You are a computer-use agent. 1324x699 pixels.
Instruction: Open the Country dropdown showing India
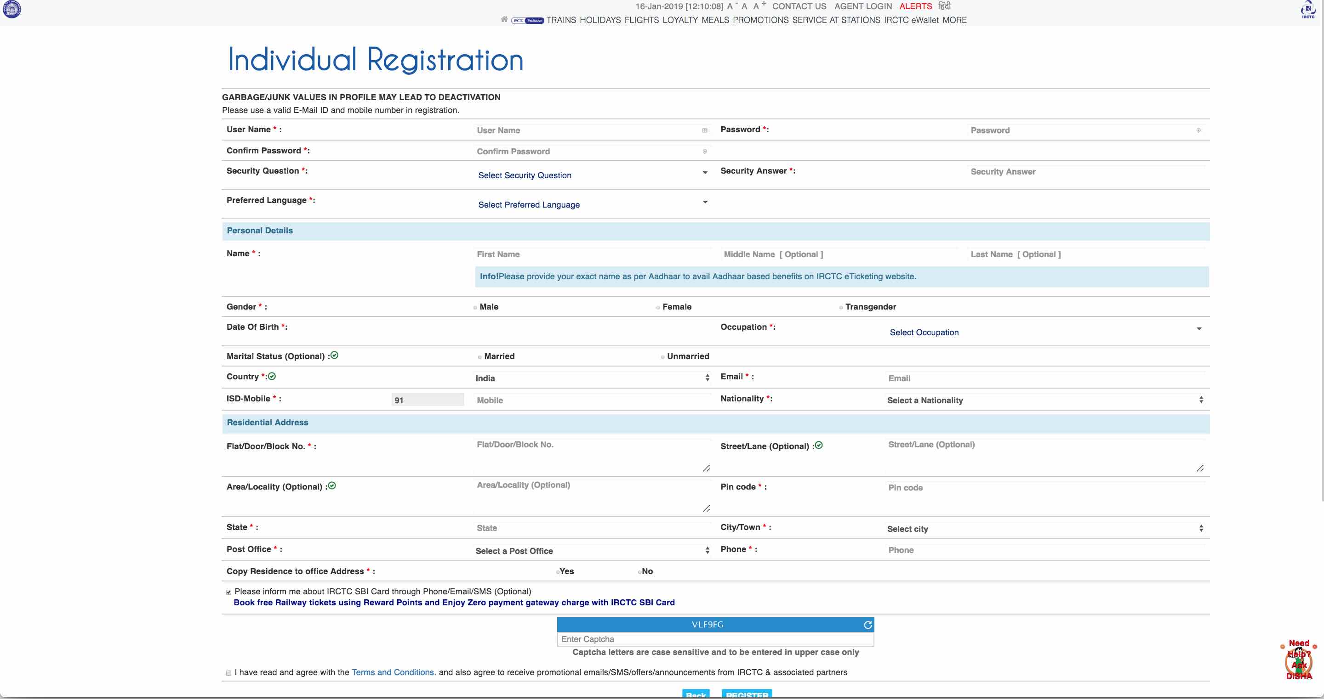593,378
